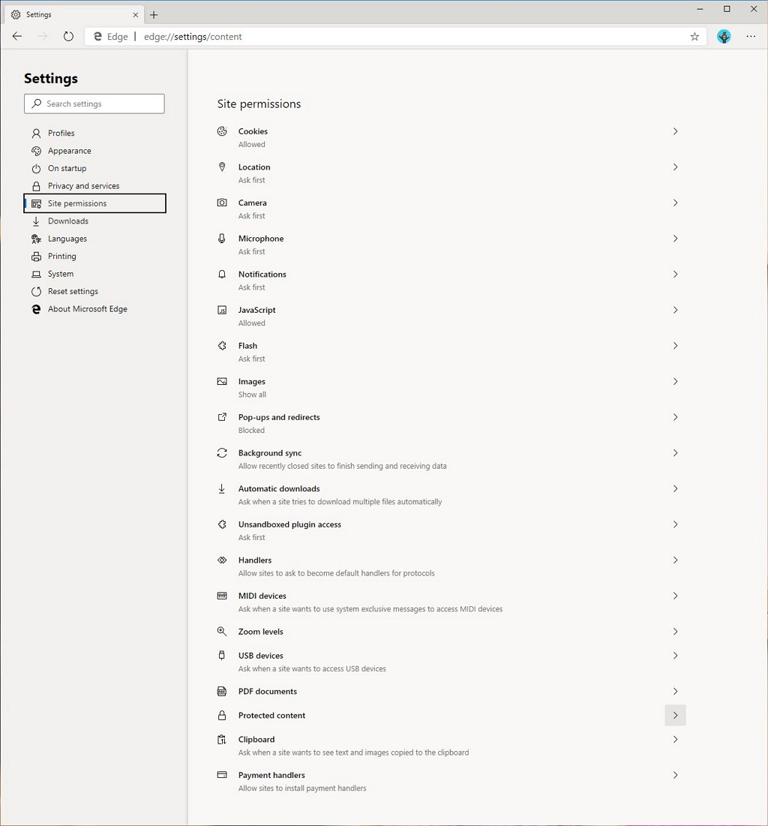Click the Cookies icon in Site permissions
This screenshot has width=768, height=826.
[x=222, y=131]
